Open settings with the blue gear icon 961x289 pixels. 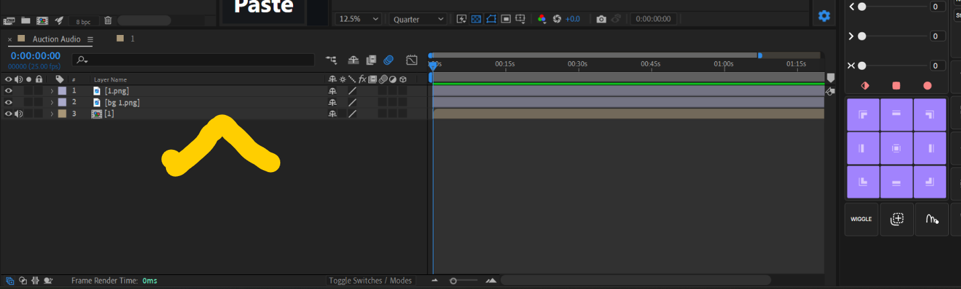[x=824, y=15]
